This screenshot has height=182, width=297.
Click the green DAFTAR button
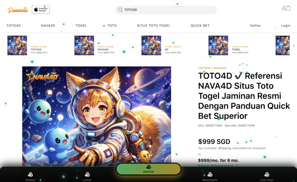coord(148,169)
